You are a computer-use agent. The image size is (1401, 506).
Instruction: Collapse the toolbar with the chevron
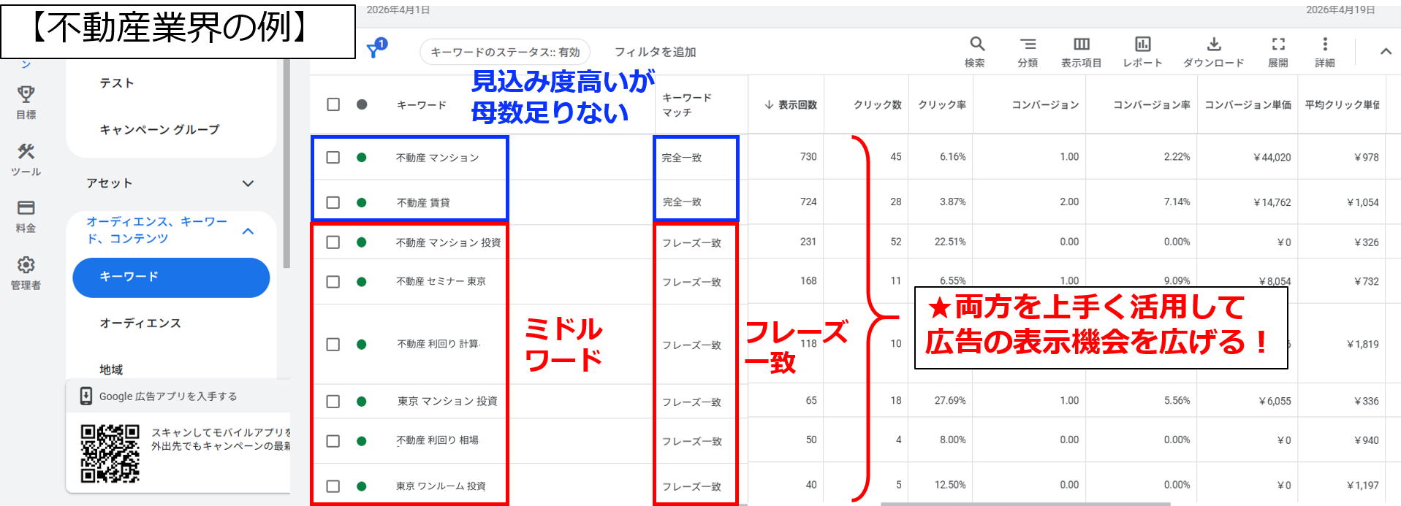pos(1385,51)
